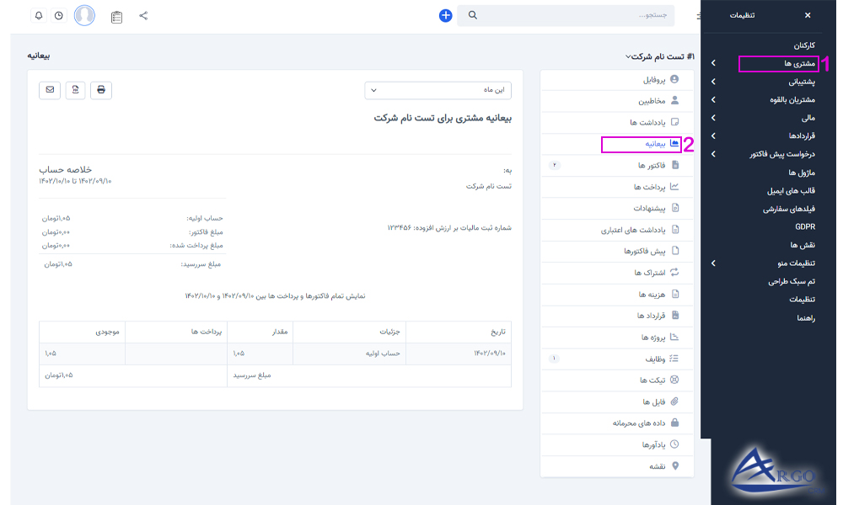Viewport: 843px width, 505px height.
Task: Open the user profile avatar
Action: (x=84, y=14)
